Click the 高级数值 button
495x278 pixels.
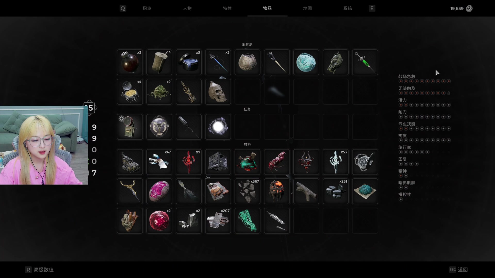[x=39, y=270]
